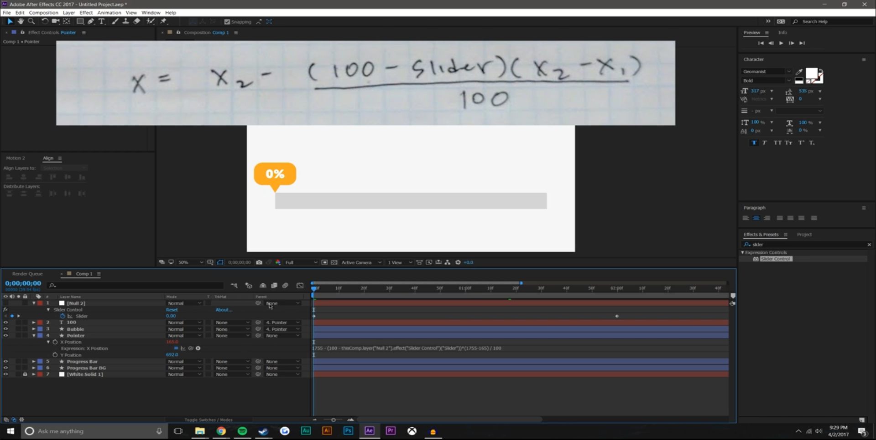
Task: Click the Draft 3D icon in timeline
Action: coord(249,286)
